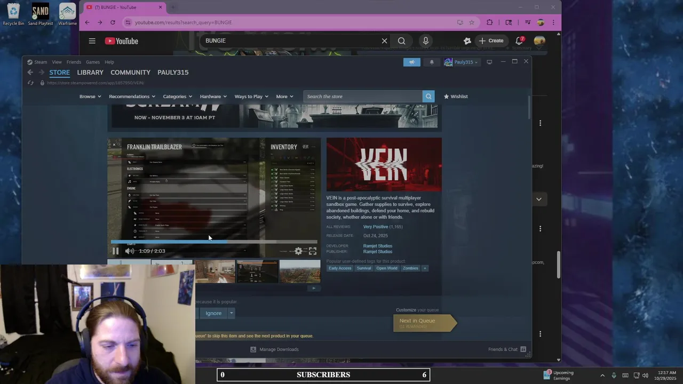Click Steam search magnifier button

(x=428, y=96)
